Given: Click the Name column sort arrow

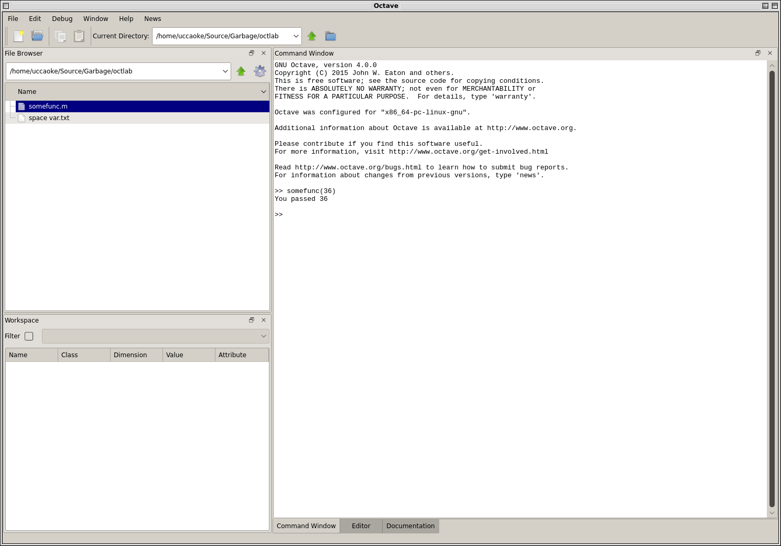Looking at the screenshot, I should (x=264, y=92).
